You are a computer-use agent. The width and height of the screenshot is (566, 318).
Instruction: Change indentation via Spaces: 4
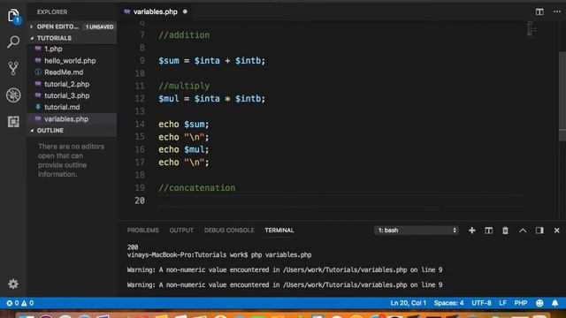coord(448,303)
